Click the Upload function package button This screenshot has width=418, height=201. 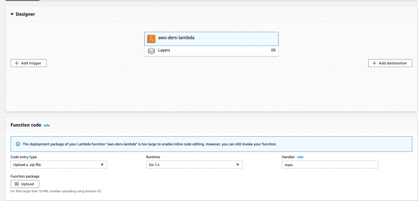(25, 184)
